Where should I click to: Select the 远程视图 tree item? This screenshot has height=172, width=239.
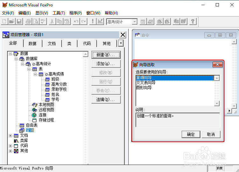(46, 110)
